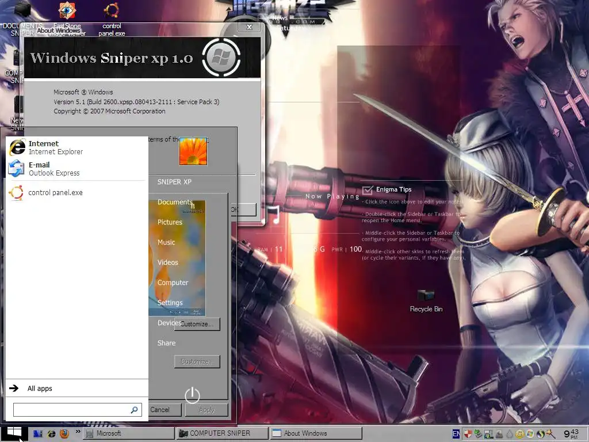Open Music in Start menu
589x442 pixels.
tap(166, 242)
